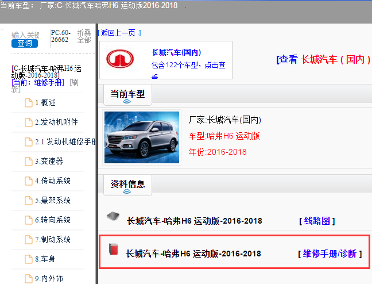Click the document icon beside 7.制动系统
Image resolution: width=372 pixels, height=284 pixels.
point(29,240)
